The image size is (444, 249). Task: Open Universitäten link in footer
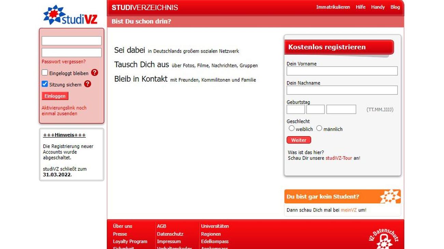(215, 226)
